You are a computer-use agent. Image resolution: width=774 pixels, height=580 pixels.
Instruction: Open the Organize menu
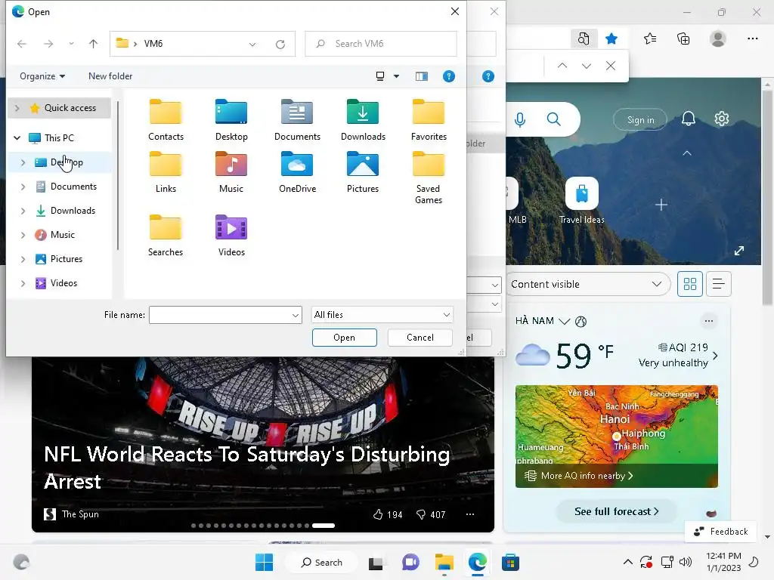click(42, 76)
